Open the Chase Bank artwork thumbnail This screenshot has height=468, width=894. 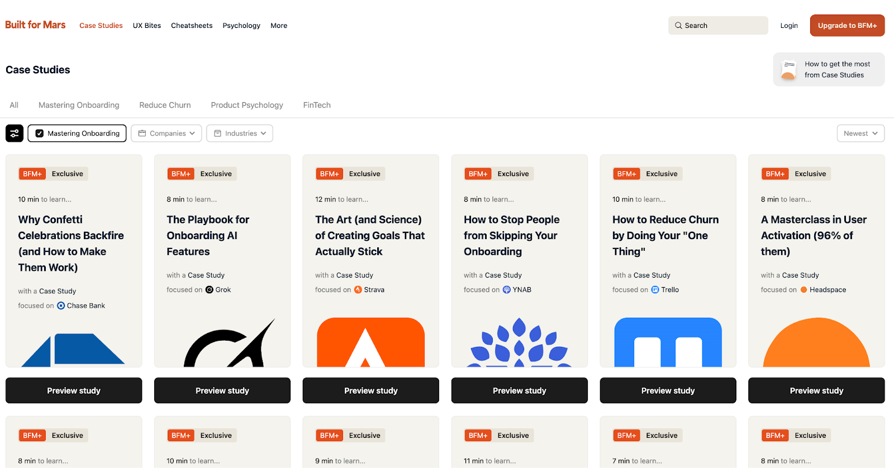[x=73, y=350]
